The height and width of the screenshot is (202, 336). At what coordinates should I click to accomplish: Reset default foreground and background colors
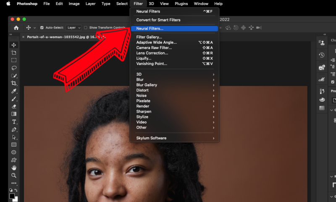pyautogui.click(x=11, y=190)
